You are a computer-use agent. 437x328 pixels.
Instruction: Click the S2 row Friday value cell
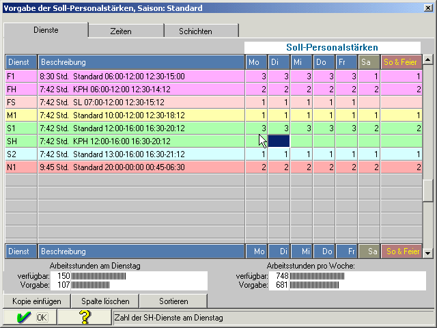coord(347,154)
